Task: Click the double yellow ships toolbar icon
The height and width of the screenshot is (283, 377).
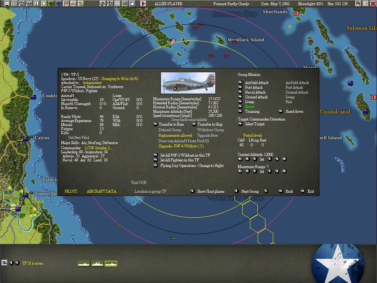Action: [x=81, y=4]
